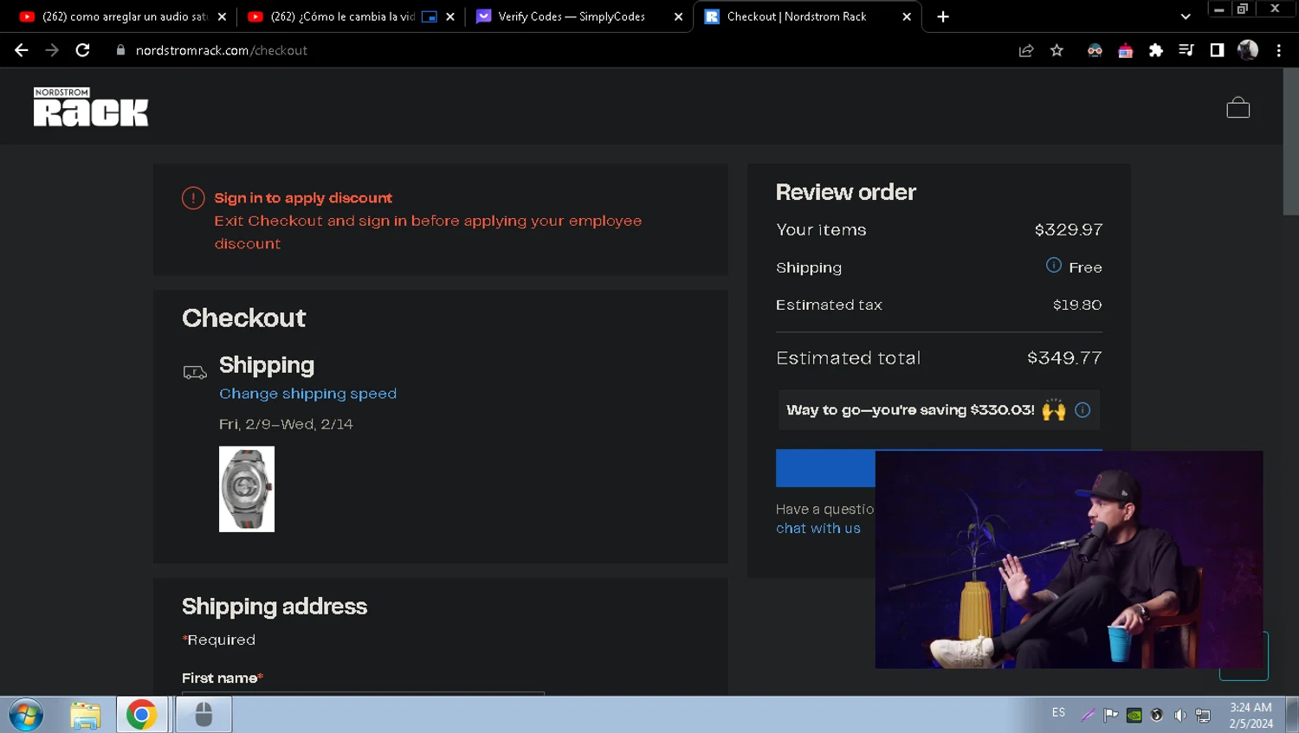Close the '¿Cómo le cambia la vid' tab
The width and height of the screenshot is (1299, 733).
450,16
